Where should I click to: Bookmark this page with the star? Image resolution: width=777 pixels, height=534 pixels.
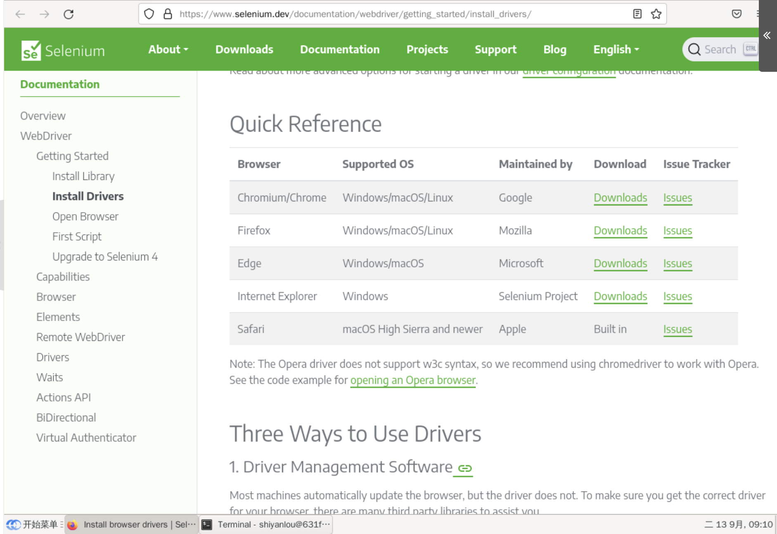(656, 14)
